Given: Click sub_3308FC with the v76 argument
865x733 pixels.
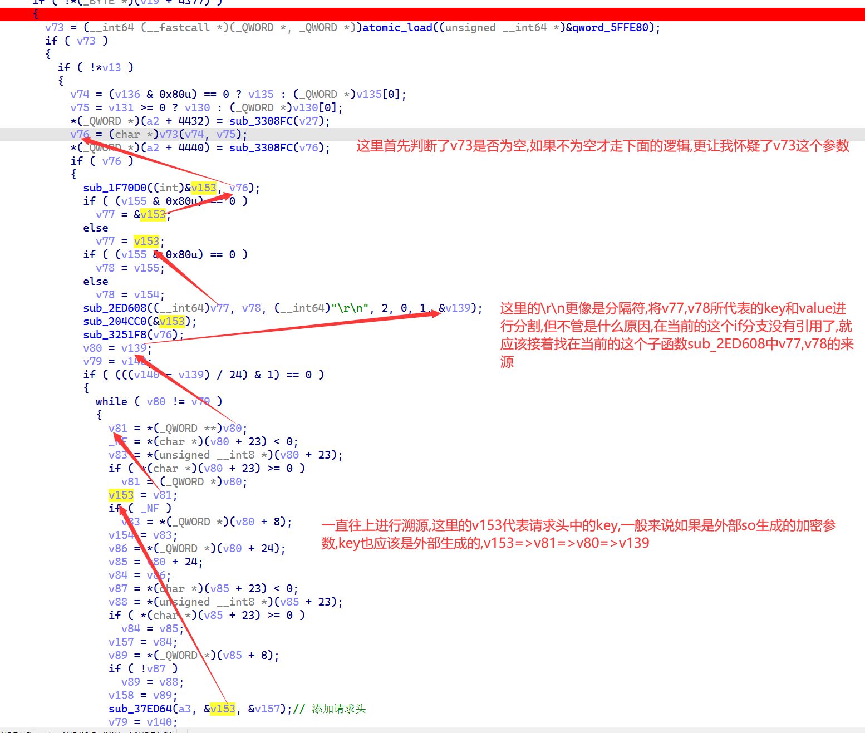Looking at the screenshot, I should [261, 147].
